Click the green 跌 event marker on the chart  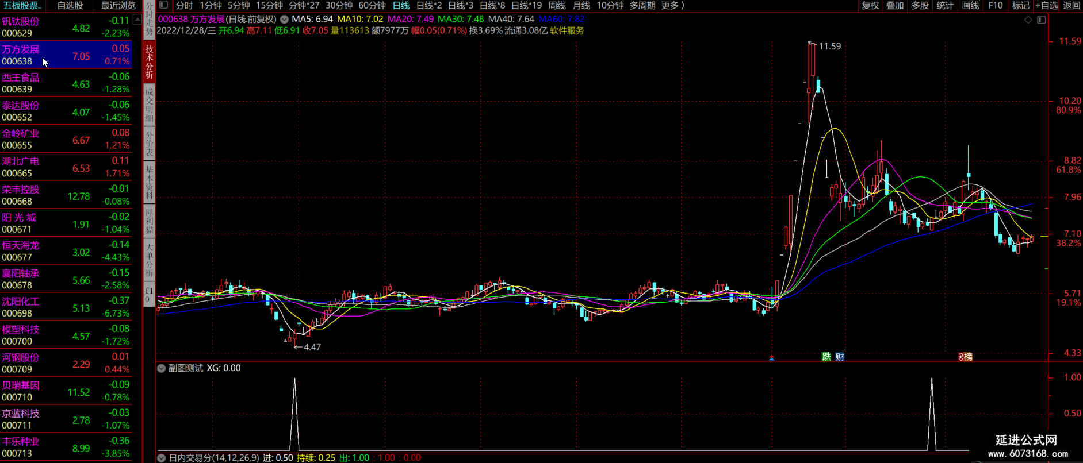(826, 357)
